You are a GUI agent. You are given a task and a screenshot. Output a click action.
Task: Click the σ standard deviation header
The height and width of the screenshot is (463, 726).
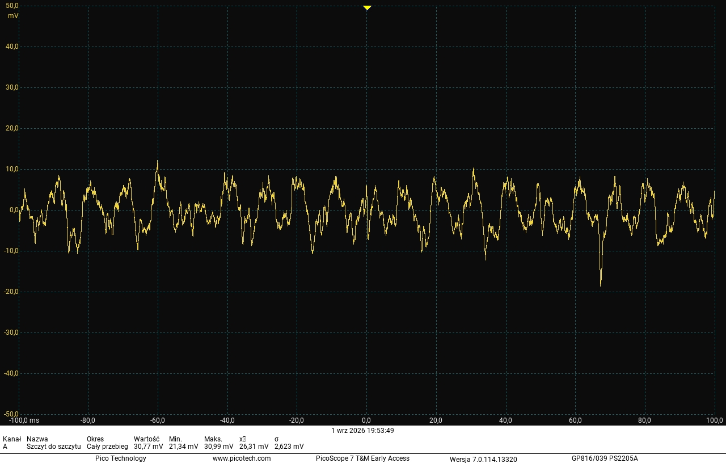point(276,439)
